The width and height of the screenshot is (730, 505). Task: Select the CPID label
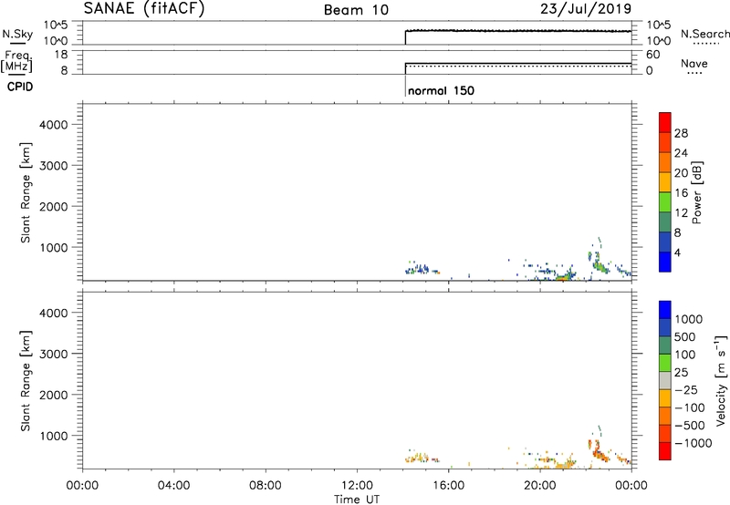pos(20,87)
